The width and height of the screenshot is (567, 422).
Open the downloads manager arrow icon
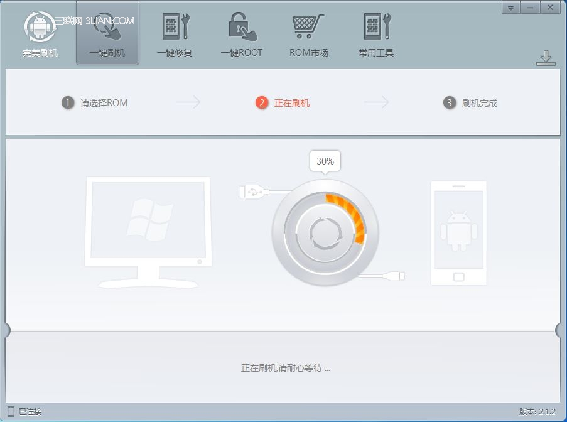tap(546, 58)
